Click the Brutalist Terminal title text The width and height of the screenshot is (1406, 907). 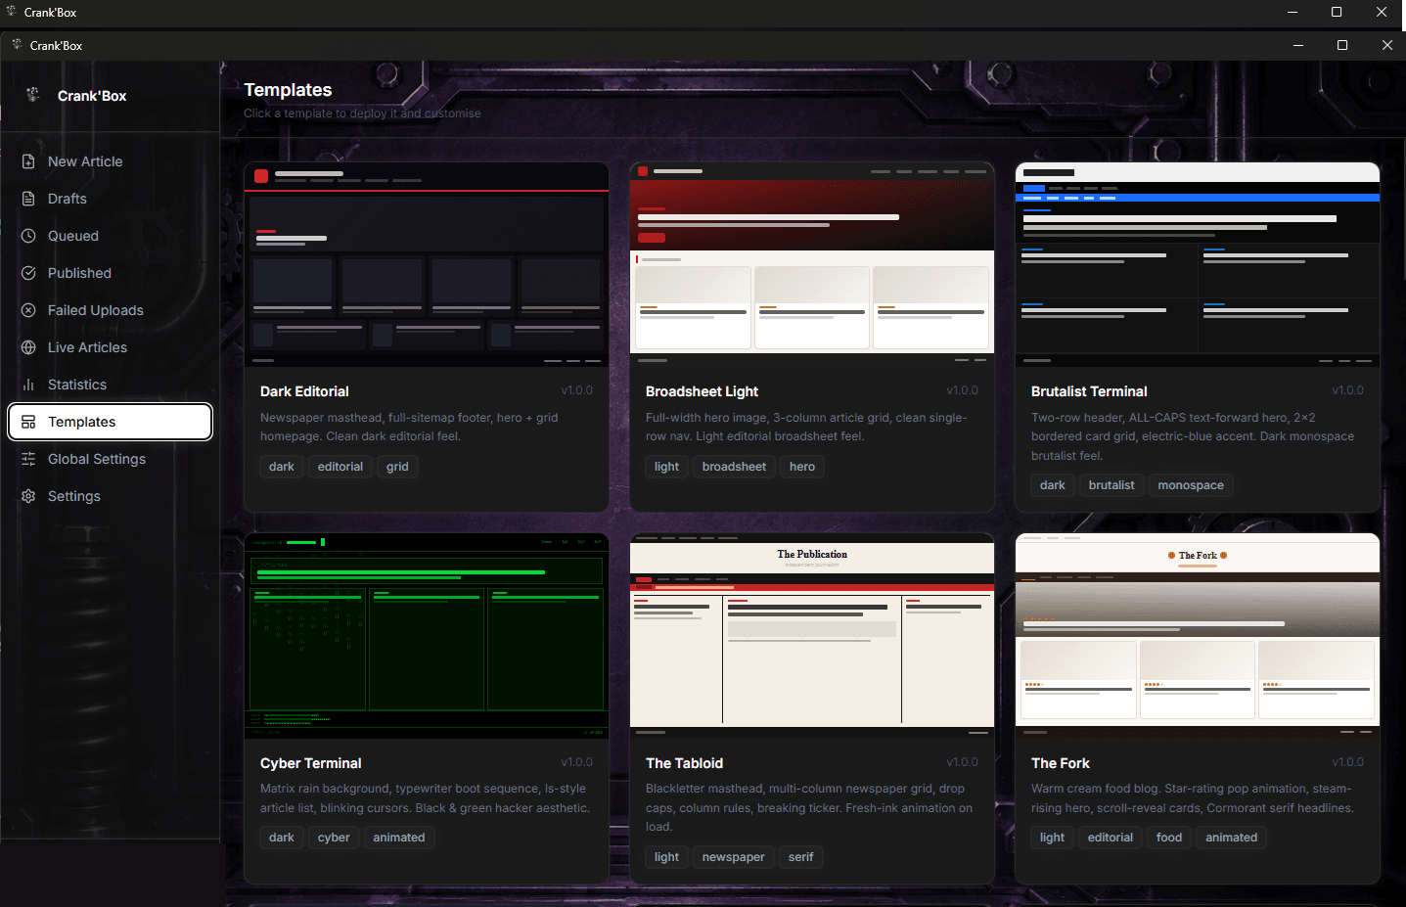[x=1089, y=391]
